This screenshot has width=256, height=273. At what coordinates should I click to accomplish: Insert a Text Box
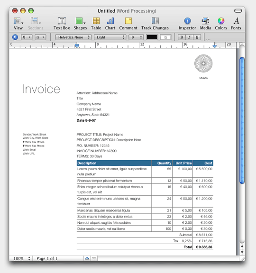click(62, 24)
